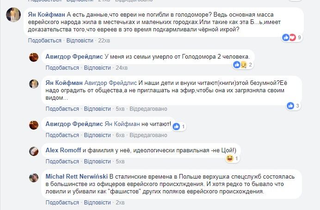Viewport: 320px width, 210px height.
Task: Reply to the comment about two family members dying
Action: coord(98,68)
